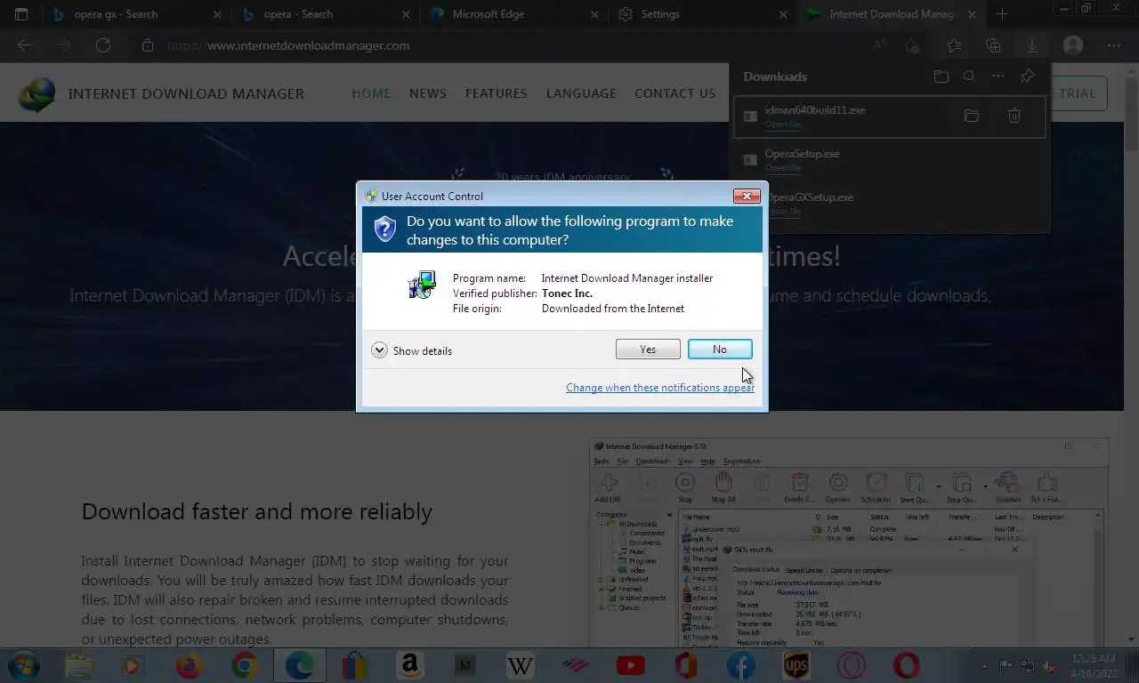This screenshot has width=1139, height=683.
Task: Open Edge Settings and more menu
Action: tap(1114, 45)
